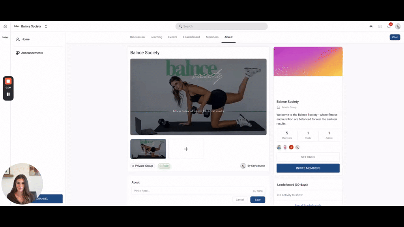The height and width of the screenshot is (227, 404).
Task: Click the second member avatar
Action: pos(285,147)
